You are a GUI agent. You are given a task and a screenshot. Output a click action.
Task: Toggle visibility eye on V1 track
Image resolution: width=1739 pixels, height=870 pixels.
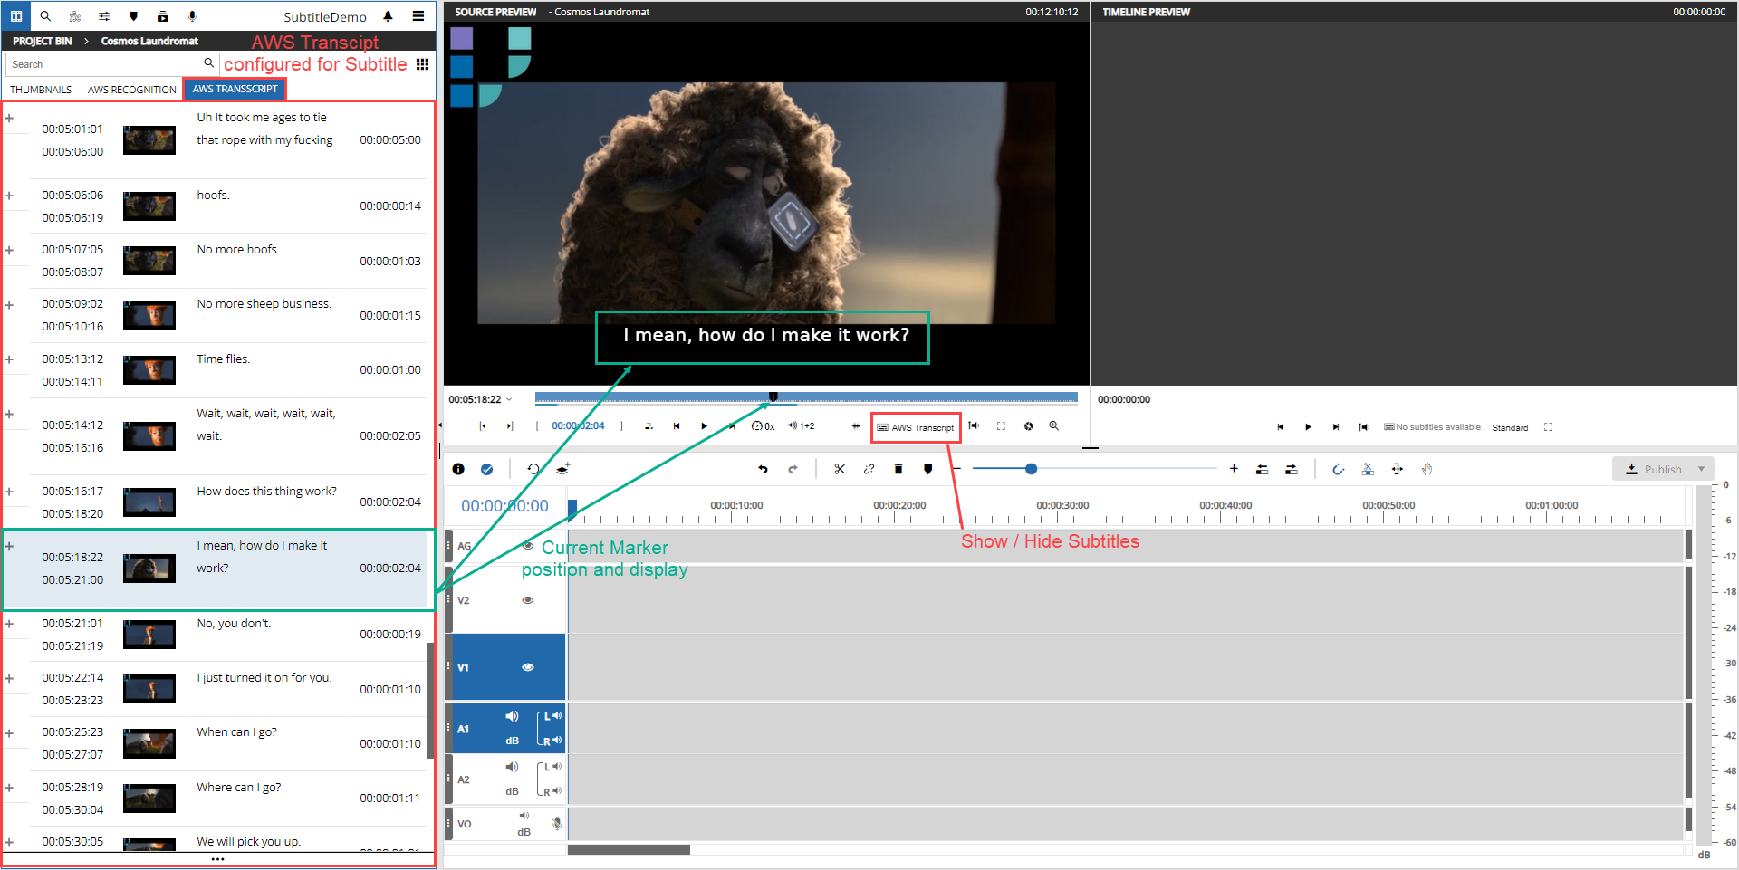(x=528, y=667)
